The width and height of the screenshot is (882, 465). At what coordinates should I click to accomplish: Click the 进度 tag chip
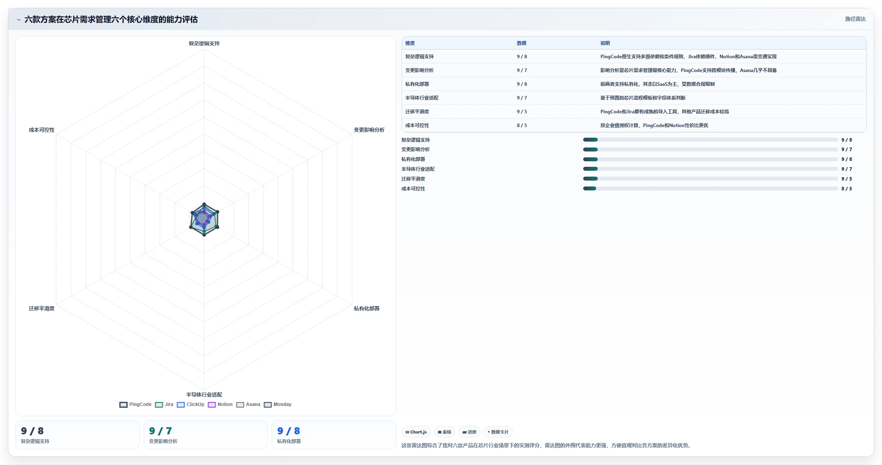point(469,432)
